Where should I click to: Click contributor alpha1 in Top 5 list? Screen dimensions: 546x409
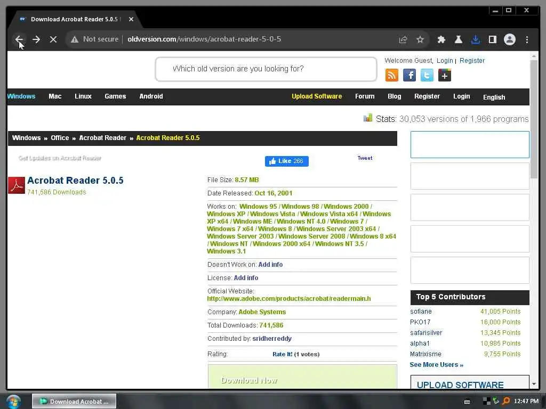pos(420,343)
